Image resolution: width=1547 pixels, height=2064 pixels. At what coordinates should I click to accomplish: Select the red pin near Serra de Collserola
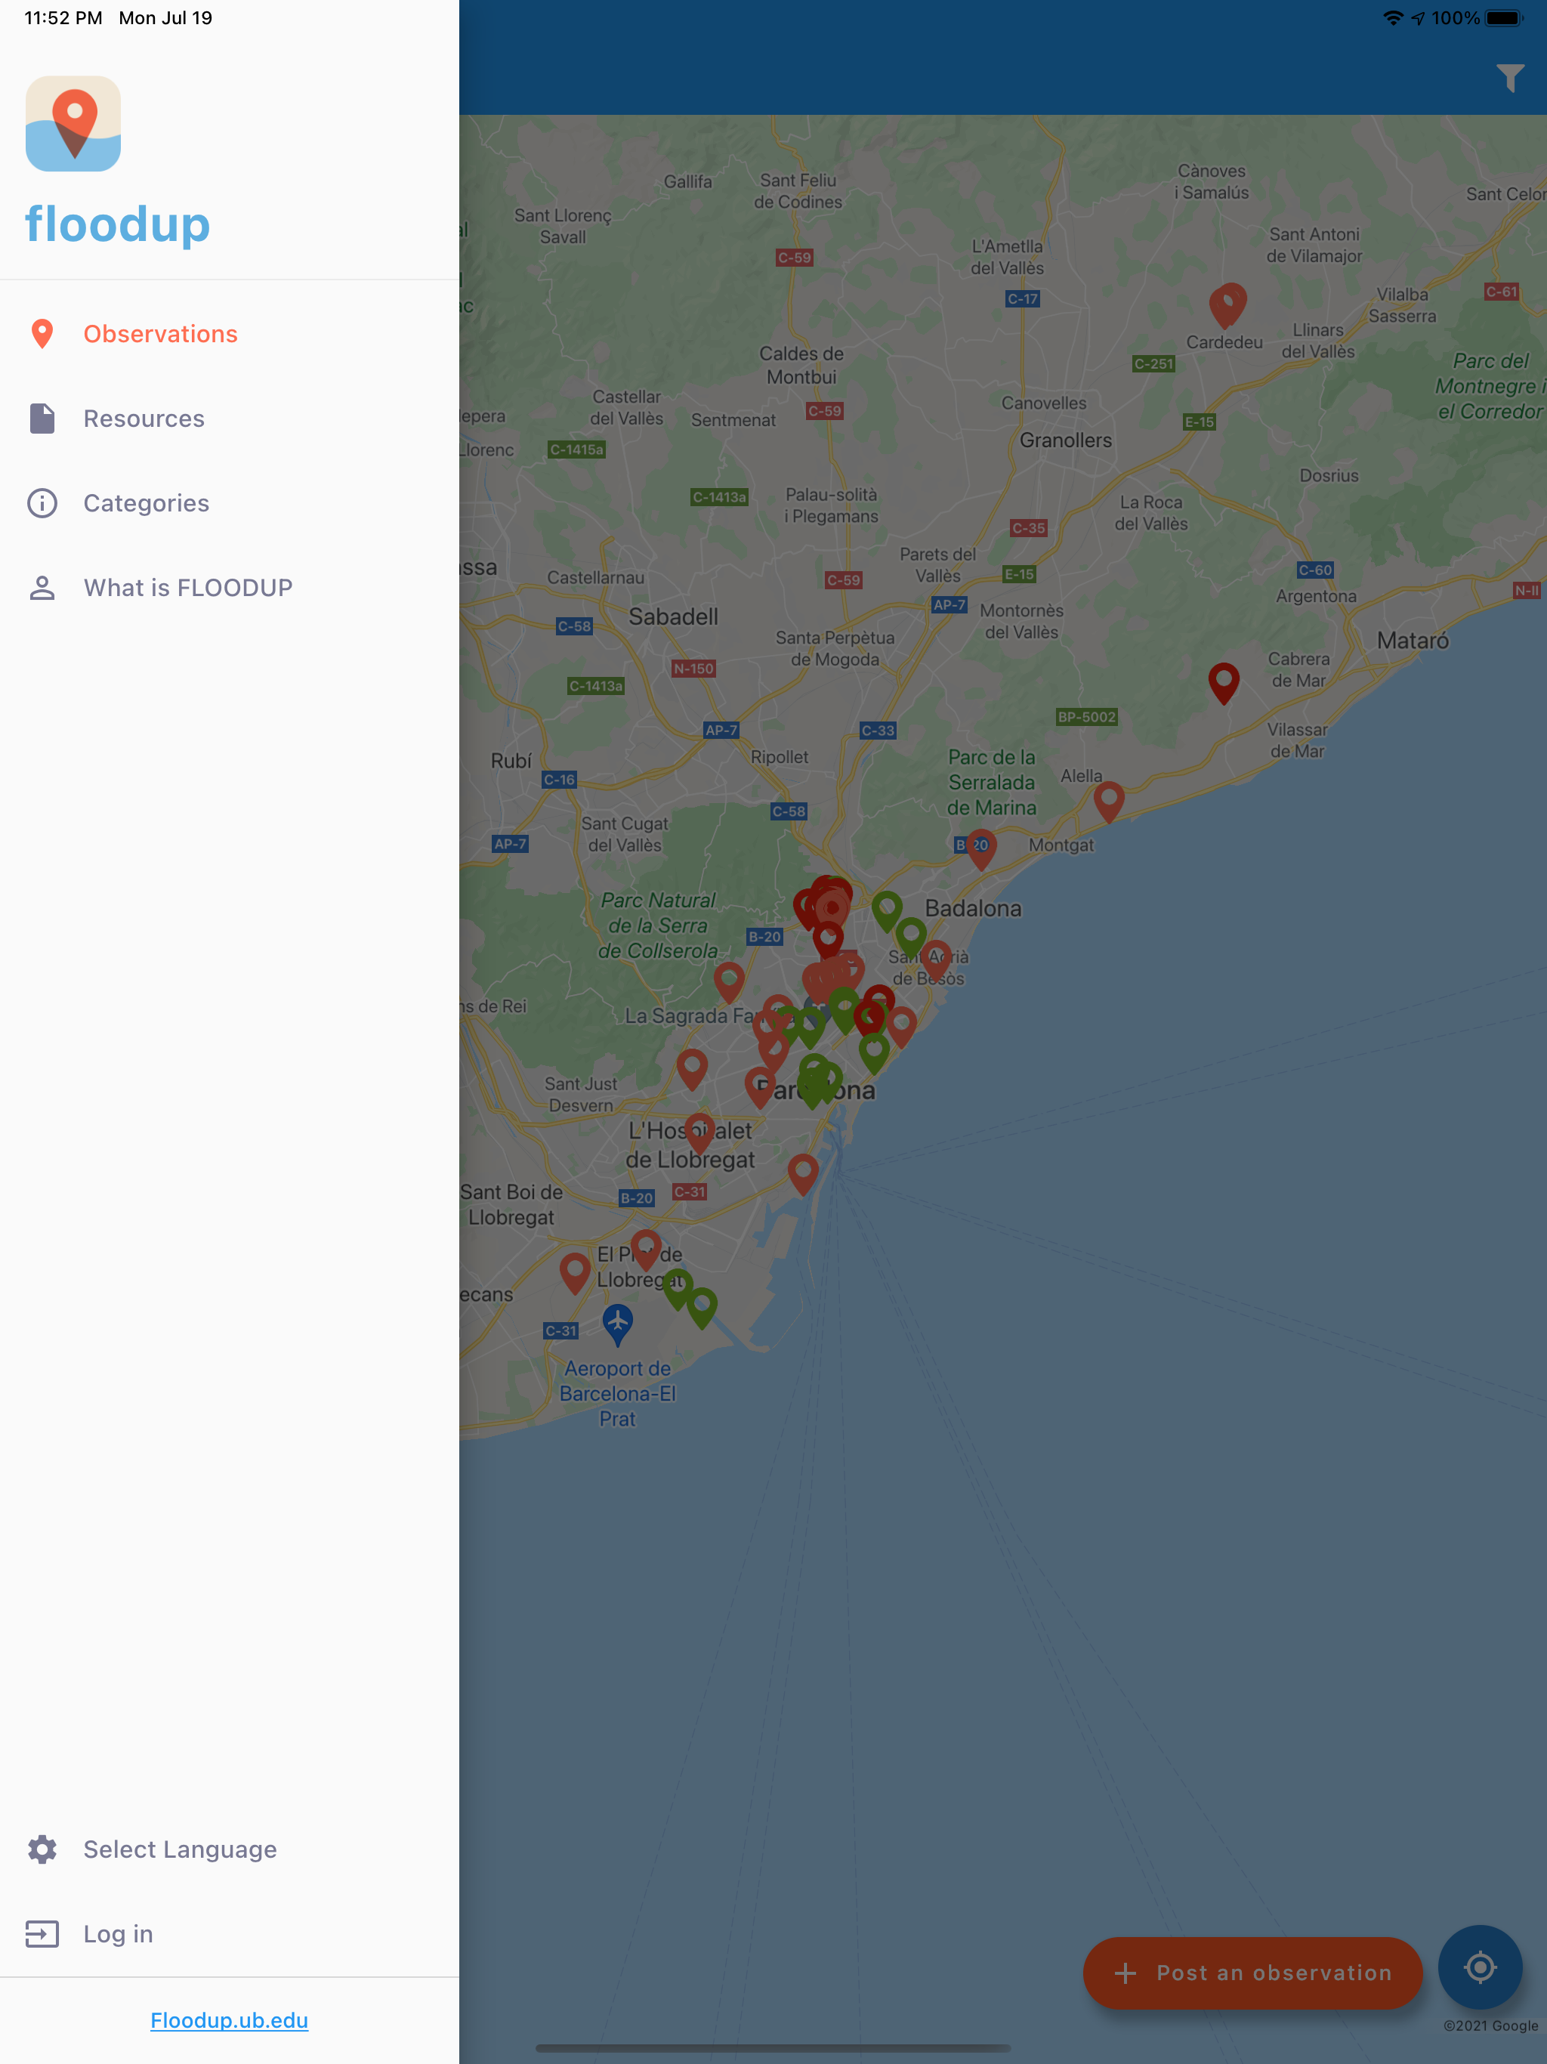click(x=729, y=983)
